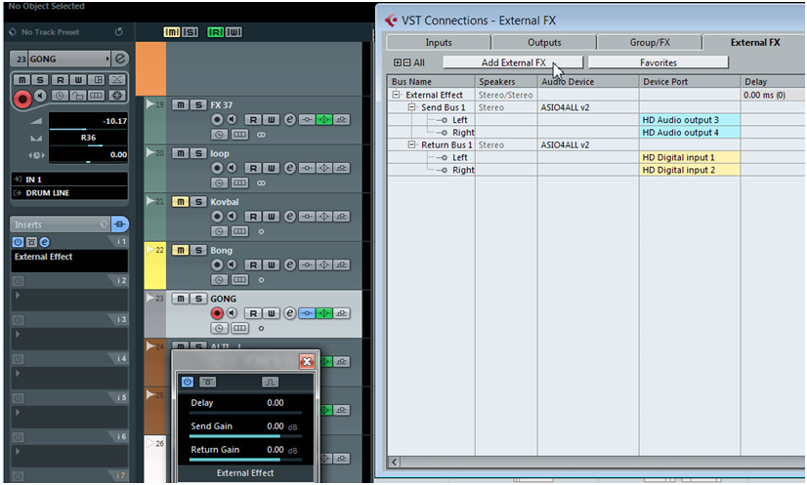Click GONG track red record button
The image size is (807, 485).
217,313
